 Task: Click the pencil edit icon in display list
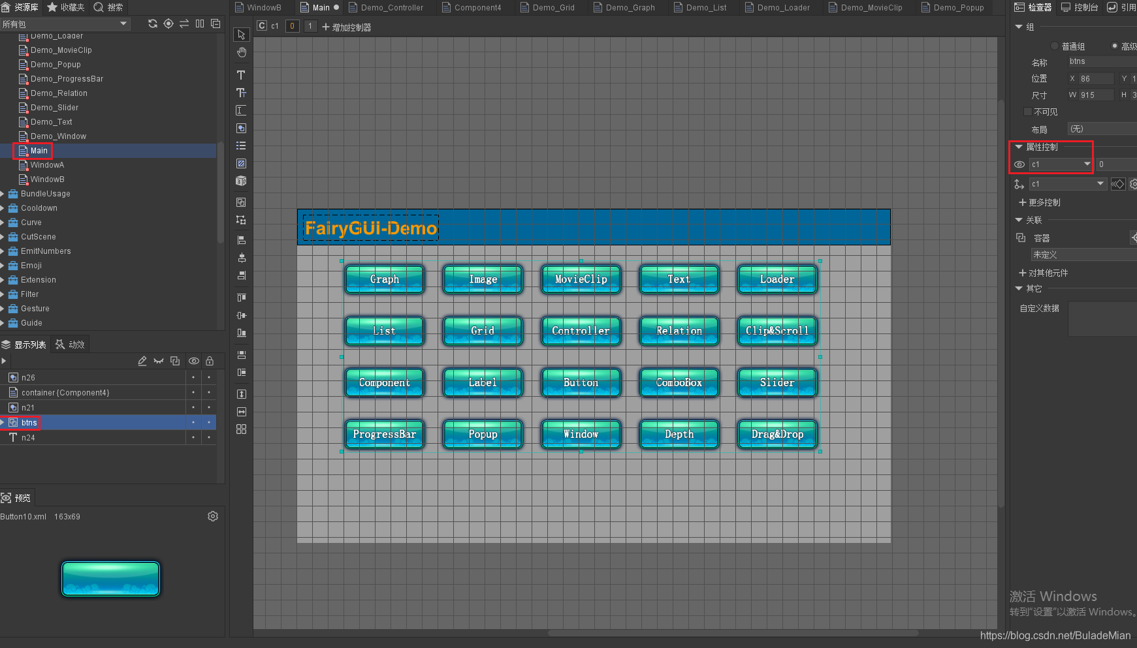click(142, 361)
